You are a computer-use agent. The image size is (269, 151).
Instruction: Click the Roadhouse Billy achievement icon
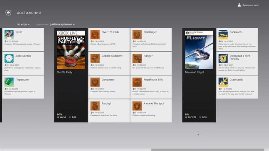coord(137,82)
